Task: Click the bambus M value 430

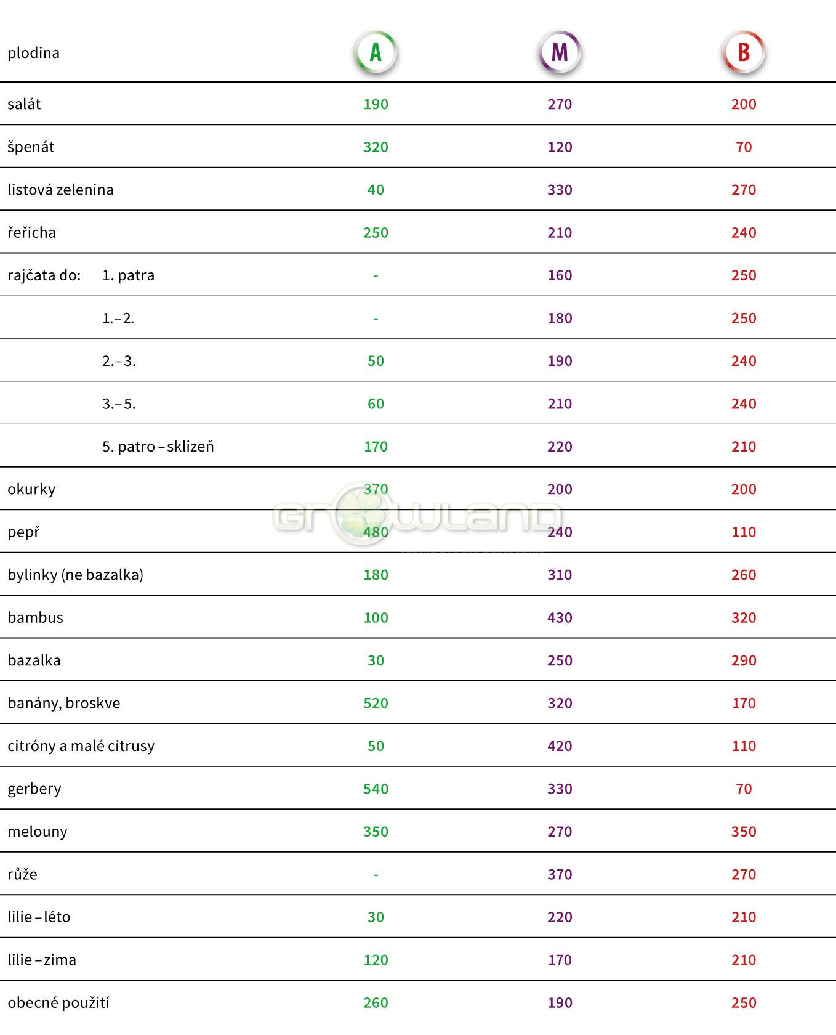Action: 560,618
